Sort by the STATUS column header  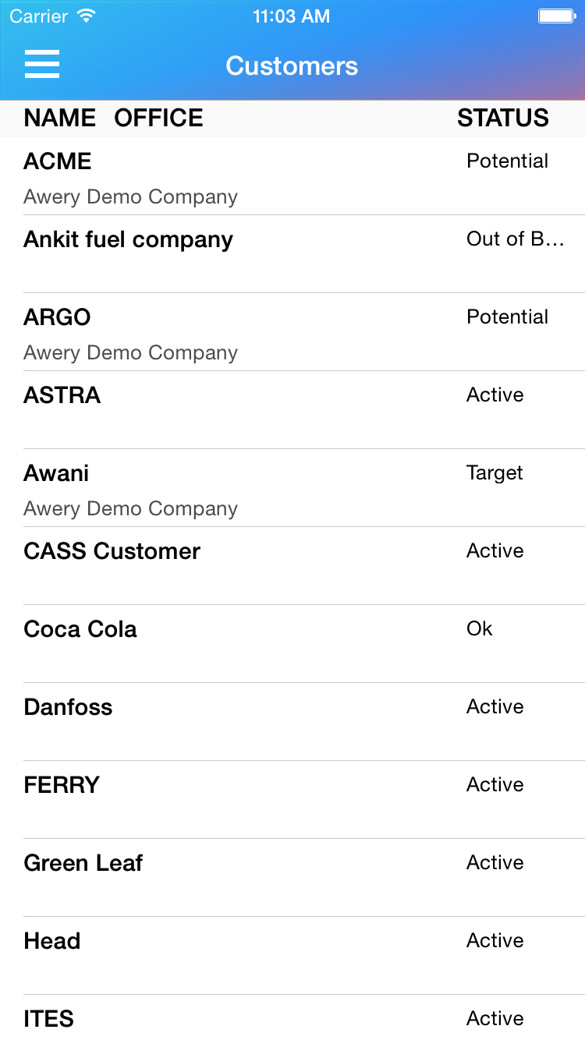coord(503,118)
